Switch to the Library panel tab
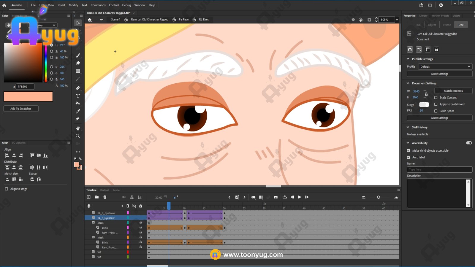 tap(423, 16)
